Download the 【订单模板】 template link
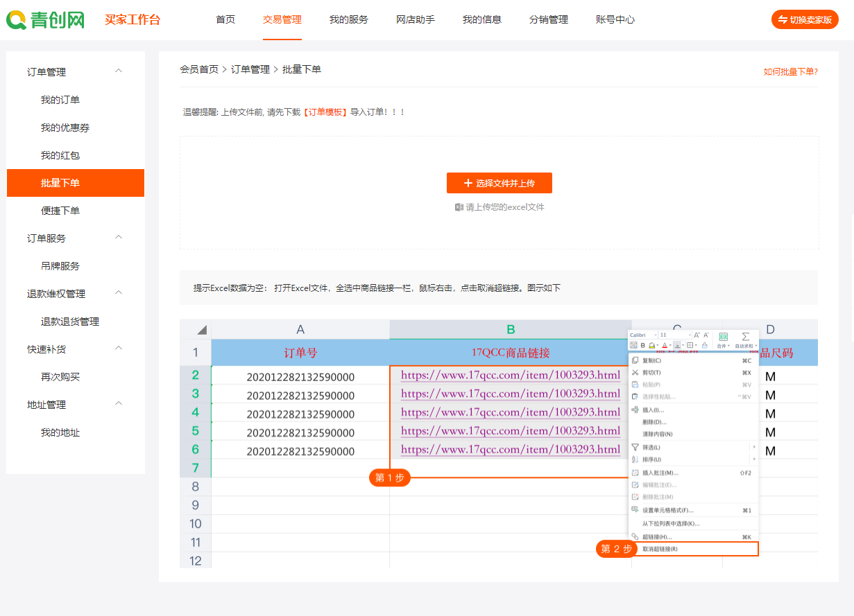Viewport: 854px width, 616px height. coord(325,112)
